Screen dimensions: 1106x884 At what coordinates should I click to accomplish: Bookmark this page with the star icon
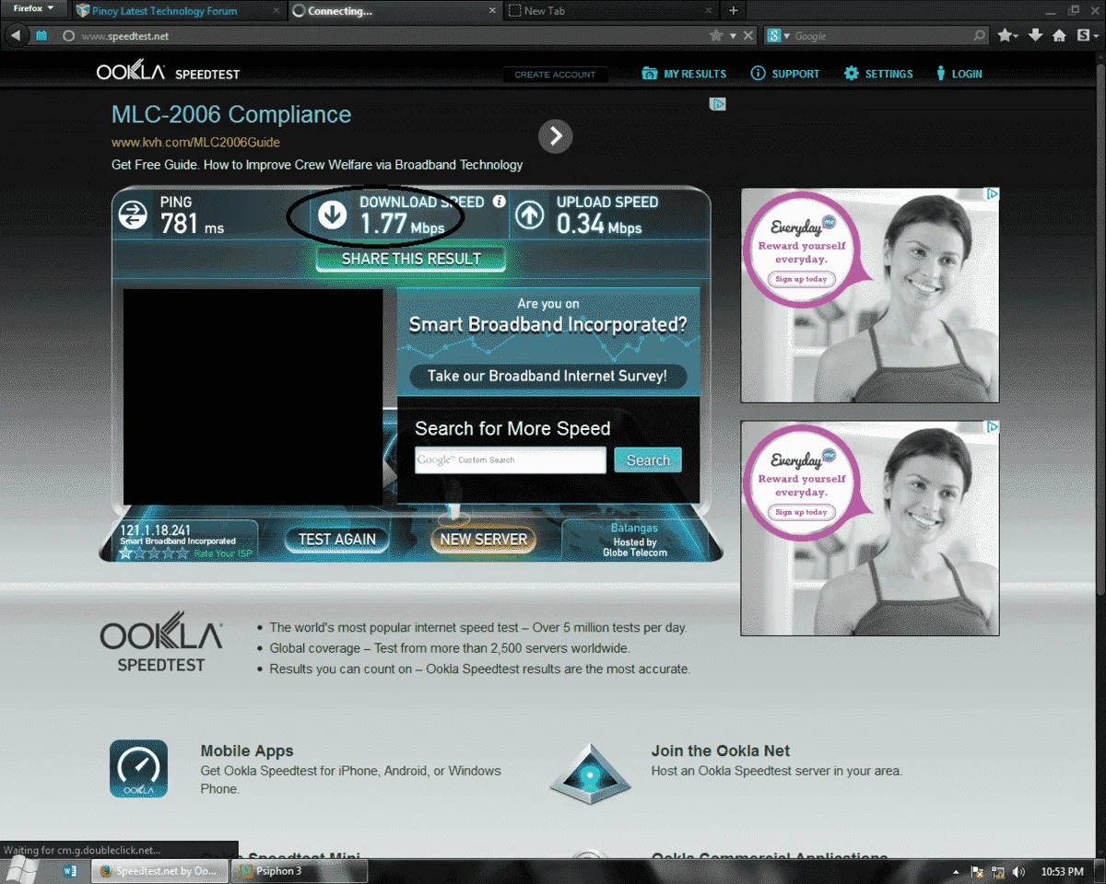click(x=716, y=36)
